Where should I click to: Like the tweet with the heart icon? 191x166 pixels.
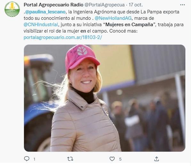pyautogui.click(x=112, y=159)
